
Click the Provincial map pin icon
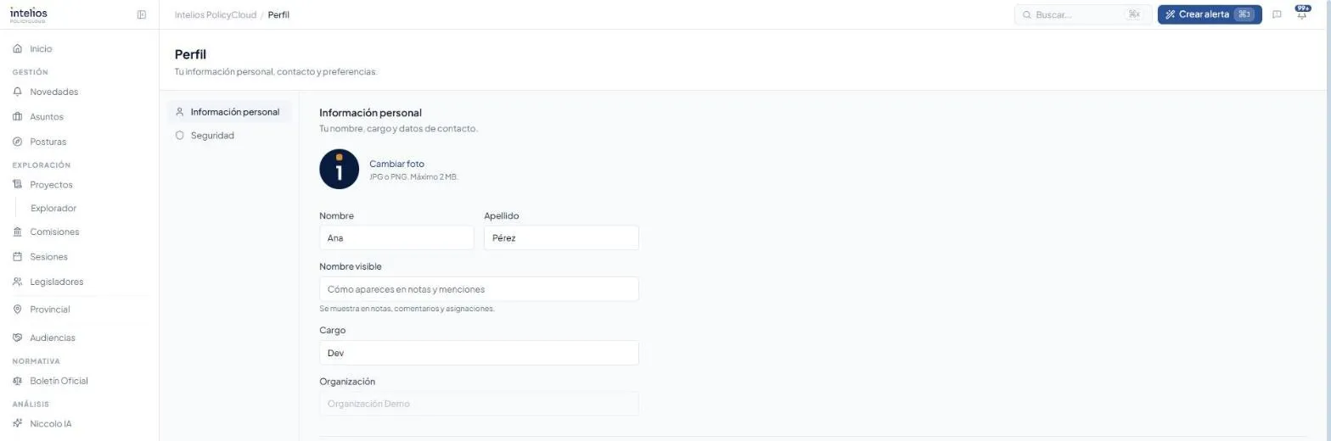coord(17,310)
